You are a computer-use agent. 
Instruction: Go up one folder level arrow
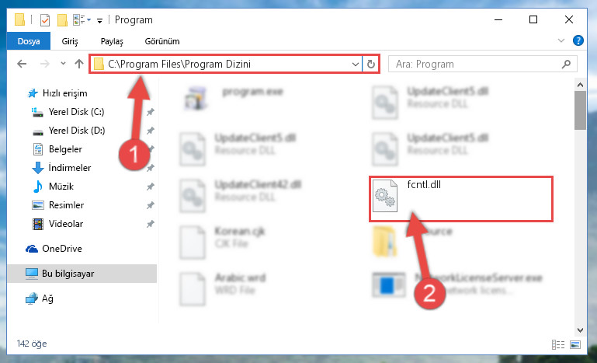click(x=79, y=64)
